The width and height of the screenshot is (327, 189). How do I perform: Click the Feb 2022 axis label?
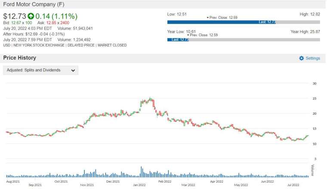165,181
